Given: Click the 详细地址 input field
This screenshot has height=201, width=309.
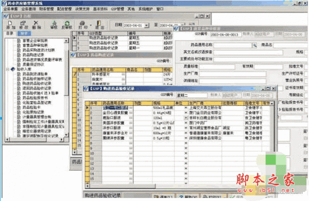Looking at the screenshot, I should [233, 81].
